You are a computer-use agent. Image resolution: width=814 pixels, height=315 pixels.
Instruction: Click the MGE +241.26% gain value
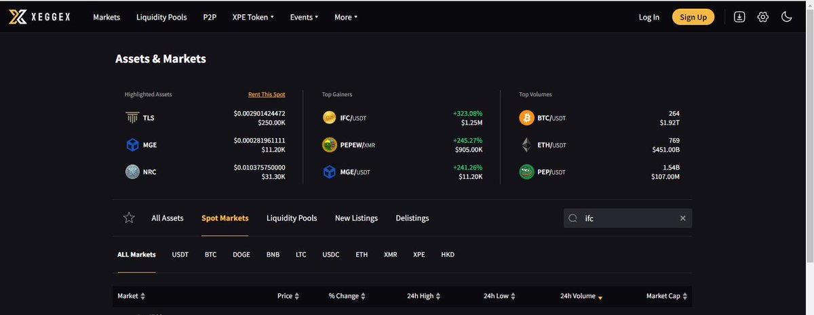[467, 167]
